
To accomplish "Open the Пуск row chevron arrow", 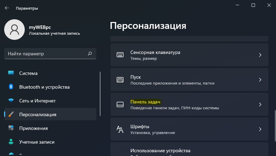I will point(260,80).
